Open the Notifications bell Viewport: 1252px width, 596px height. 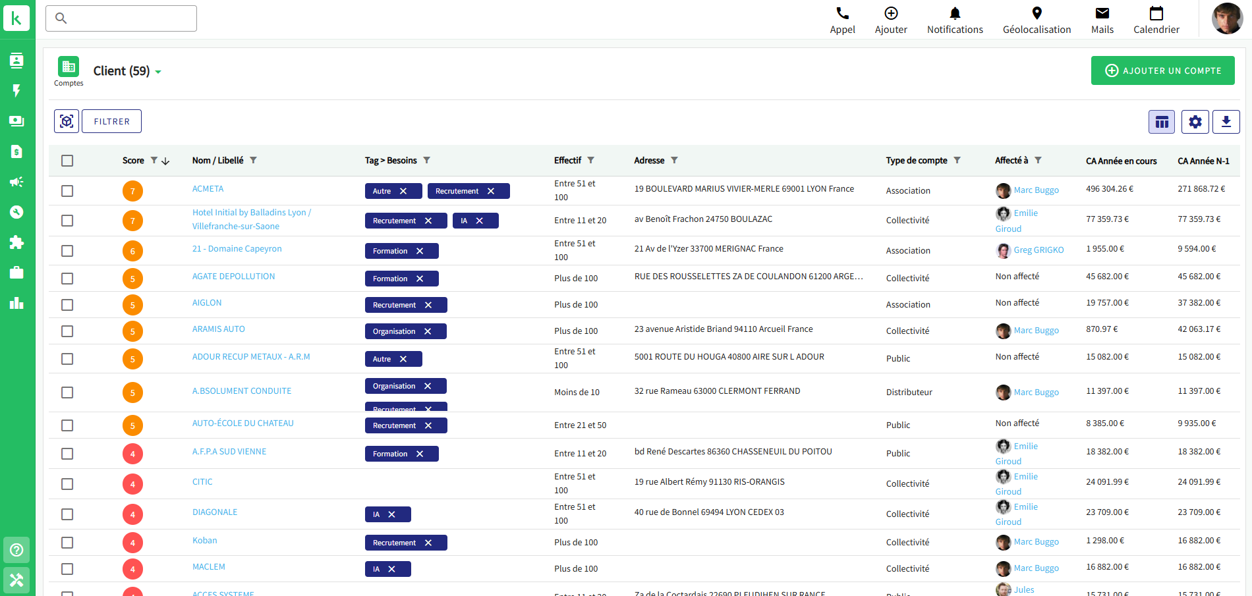[x=954, y=14]
